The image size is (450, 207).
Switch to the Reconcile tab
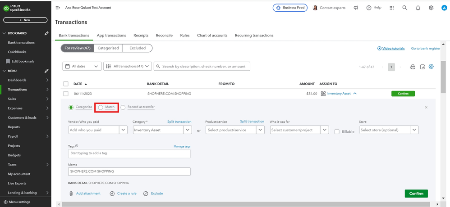164,35
